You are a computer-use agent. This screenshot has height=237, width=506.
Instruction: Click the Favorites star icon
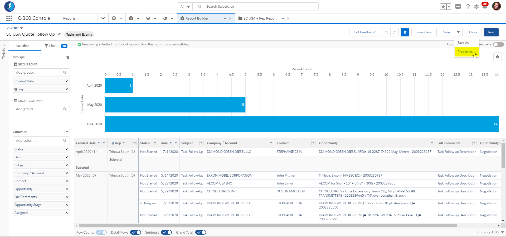tap(443, 7)
